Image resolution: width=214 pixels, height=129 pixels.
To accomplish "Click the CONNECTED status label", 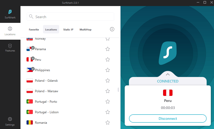I will coord(168,81).
